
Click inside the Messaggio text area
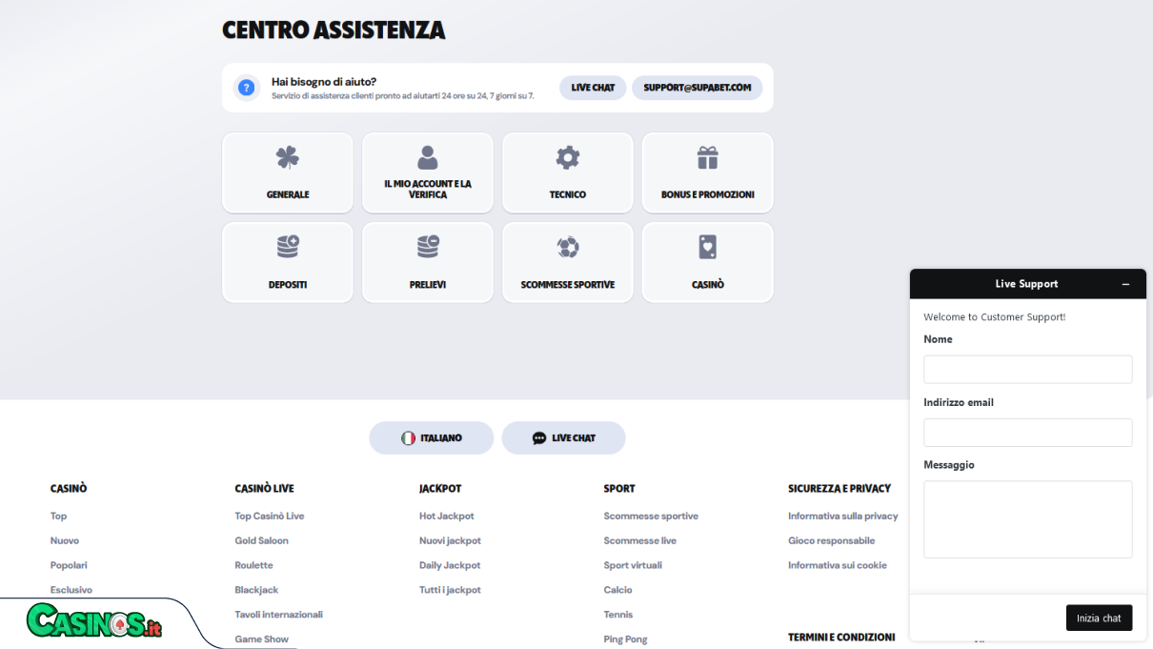pos(1027,519)
